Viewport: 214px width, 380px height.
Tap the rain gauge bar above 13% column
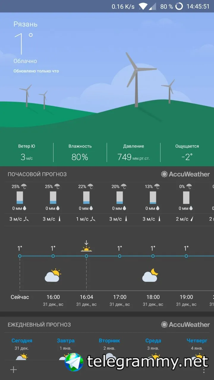153,198
